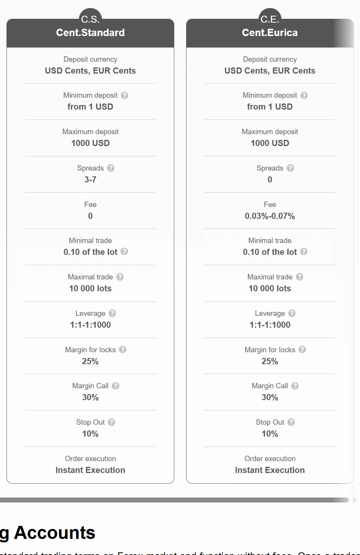This screenshot has height=555, width=360.
Task: Click question mark beside Cent.Eurica Minimal trade
Action: click(304, 251)
